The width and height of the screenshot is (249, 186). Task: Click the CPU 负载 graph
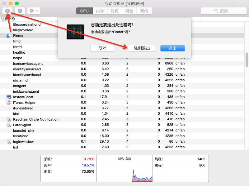[x=125, y=172]
